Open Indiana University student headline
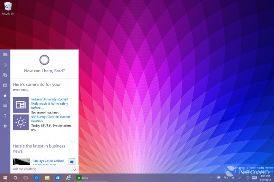 point(50,103)
